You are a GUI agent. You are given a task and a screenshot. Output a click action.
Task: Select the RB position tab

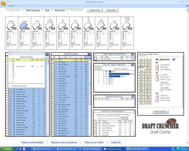(59, 57)
